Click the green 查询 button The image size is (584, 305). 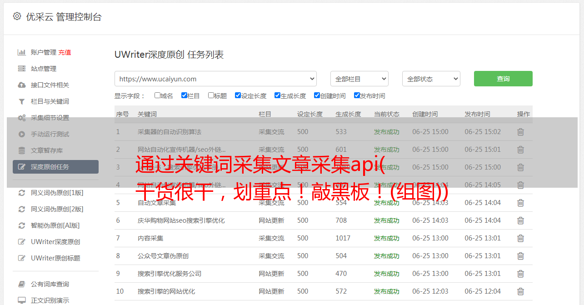[x=503, y=79]
